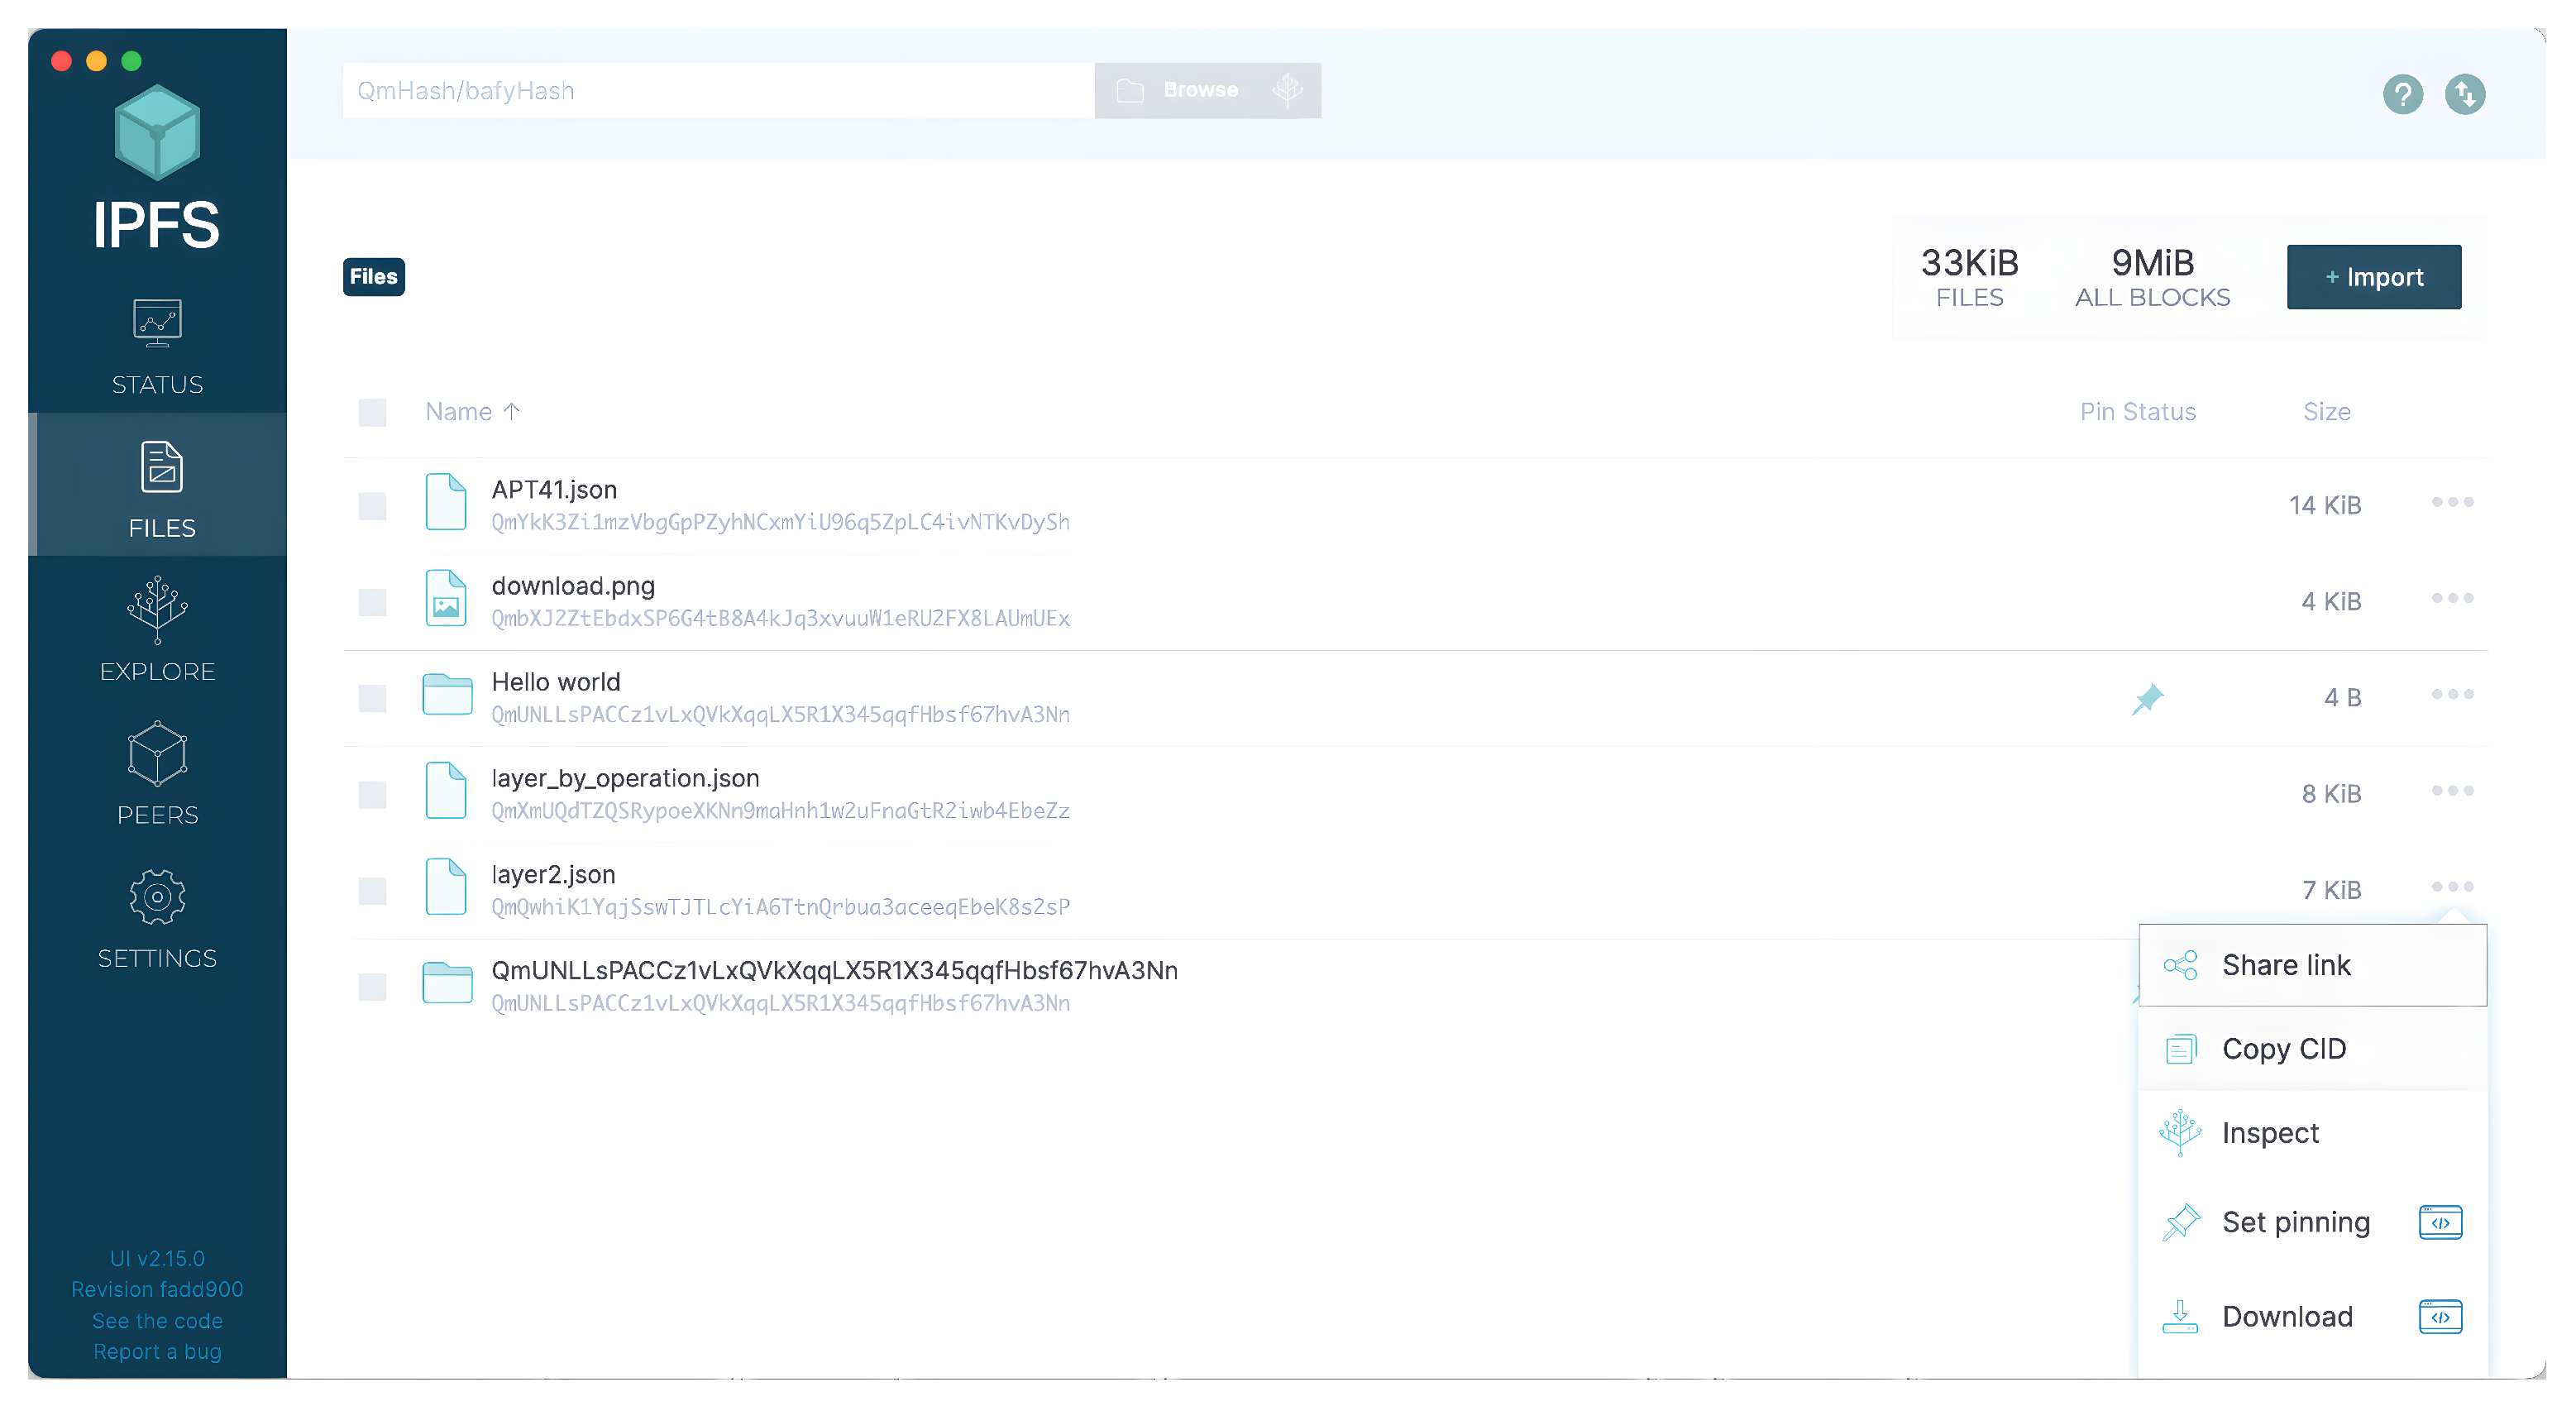Image resolution: width=2576 pixels, height=1406 pixels.
Task: Select Inspect in the context menu
Action: [2269, 1133]
